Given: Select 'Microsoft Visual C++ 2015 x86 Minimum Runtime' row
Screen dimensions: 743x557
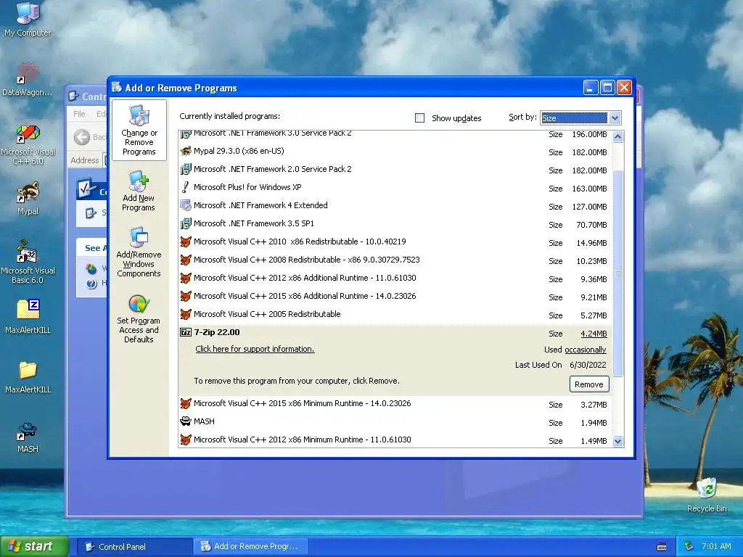Looking at the screenshot, I should point(395,404).
